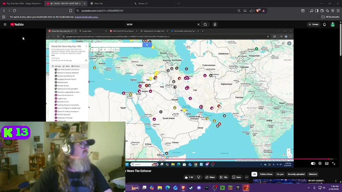Image resolution: width=342 pixels, height=192 pixels.
Task: Open the more actions menu under the video
Action: [247, 177]
